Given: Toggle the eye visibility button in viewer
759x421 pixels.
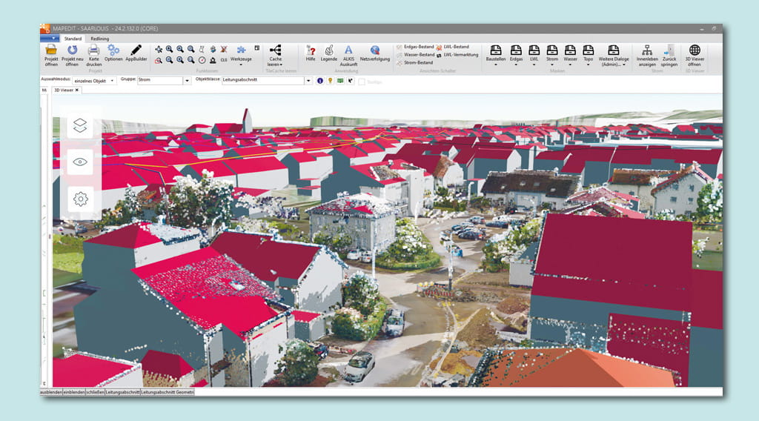Looking at the screenshot, I should (80, 162).
